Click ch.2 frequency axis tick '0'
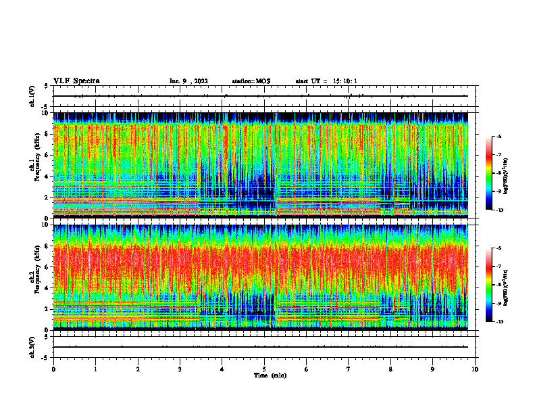 point(47,330)
